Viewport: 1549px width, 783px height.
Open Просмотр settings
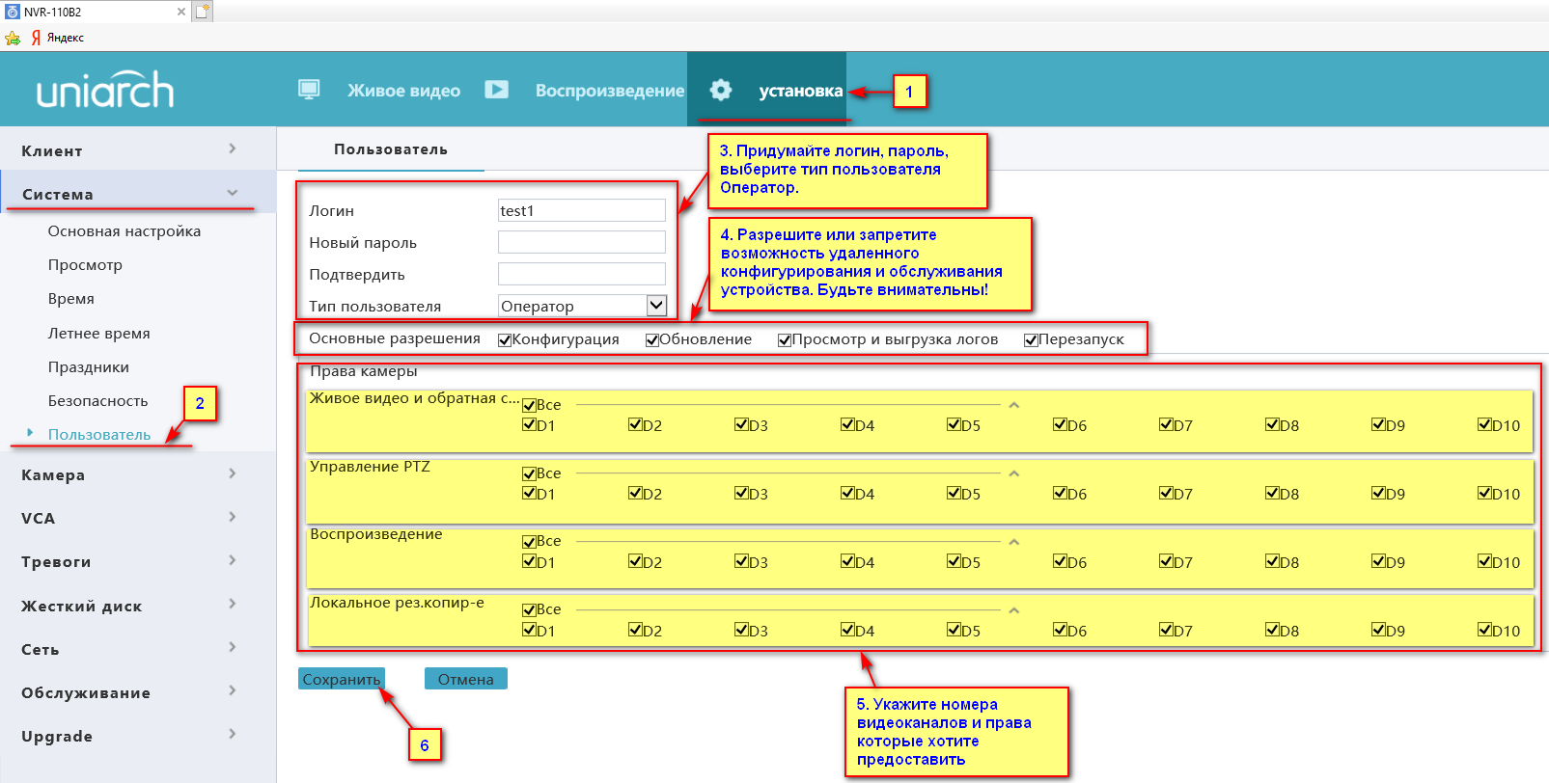click(85, 265)
